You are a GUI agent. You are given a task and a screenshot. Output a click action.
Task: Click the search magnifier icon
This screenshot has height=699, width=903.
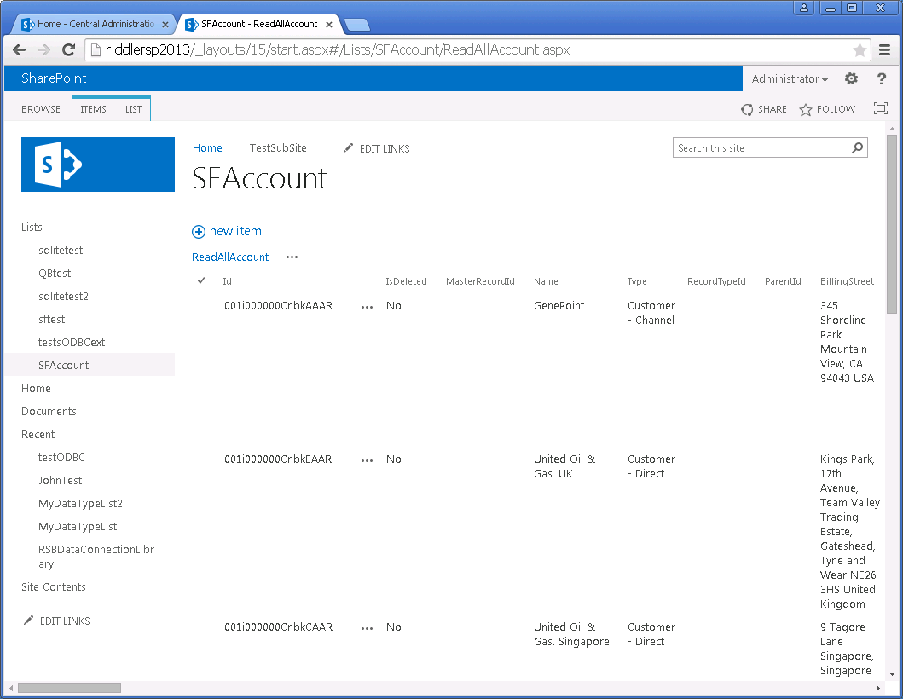(857, 147)
